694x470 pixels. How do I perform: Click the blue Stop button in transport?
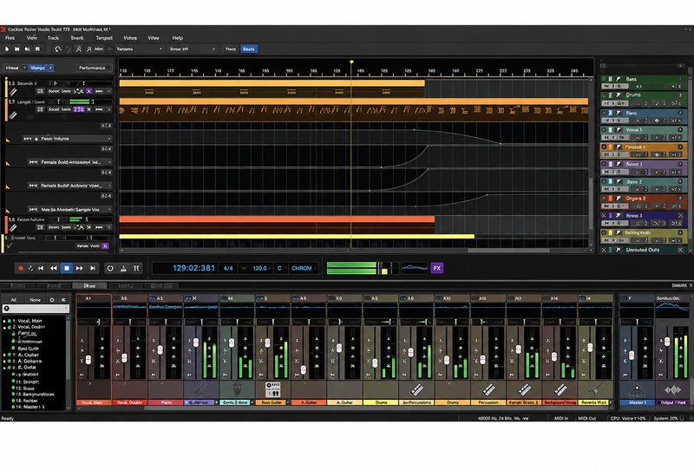pos(67,268)
